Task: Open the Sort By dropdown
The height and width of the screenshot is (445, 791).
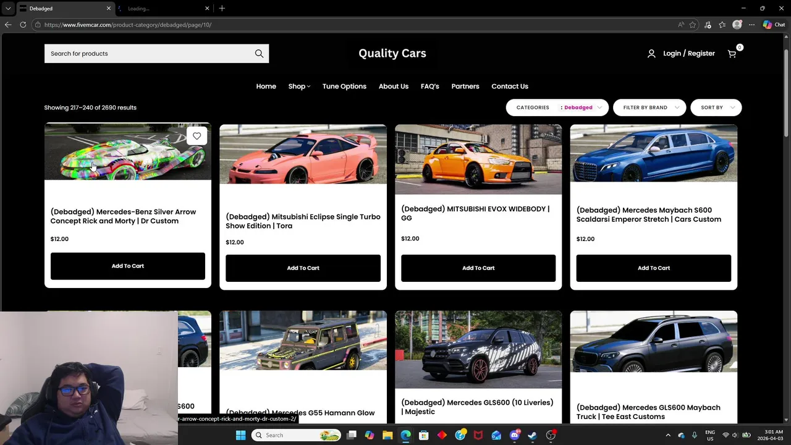Action: coord(716,108)
